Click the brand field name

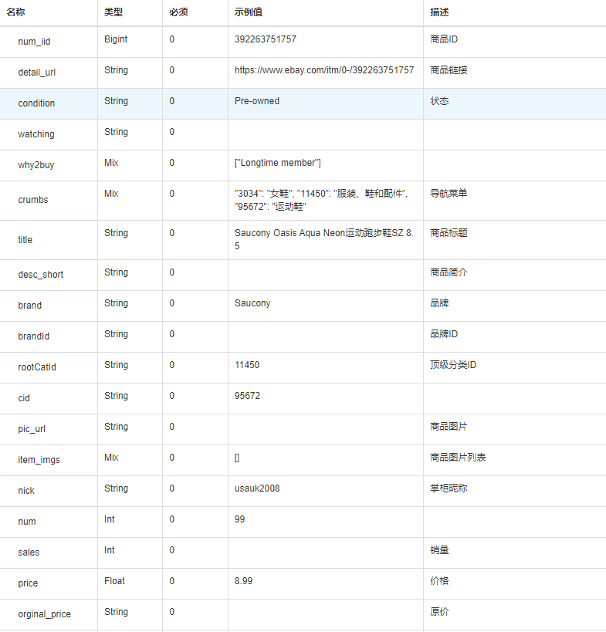coord(30,306)
